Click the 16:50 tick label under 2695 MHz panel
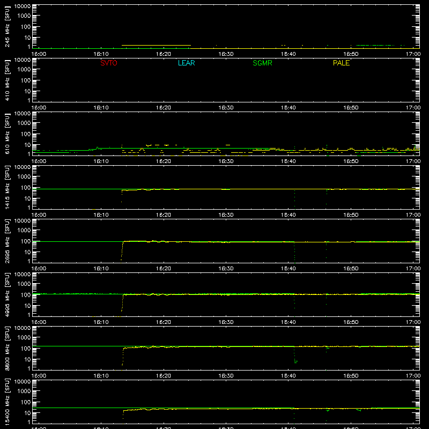This screenshot has height=429, width=429. [x=351, y=269]
